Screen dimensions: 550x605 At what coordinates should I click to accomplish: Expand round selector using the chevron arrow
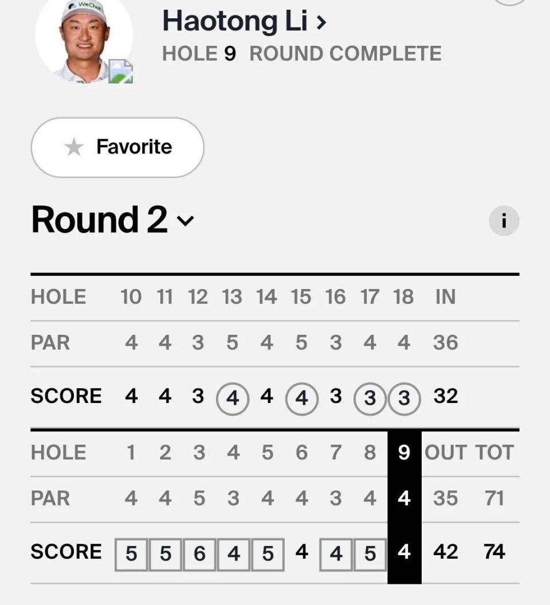pyautogui.click(x=186, y=221)
